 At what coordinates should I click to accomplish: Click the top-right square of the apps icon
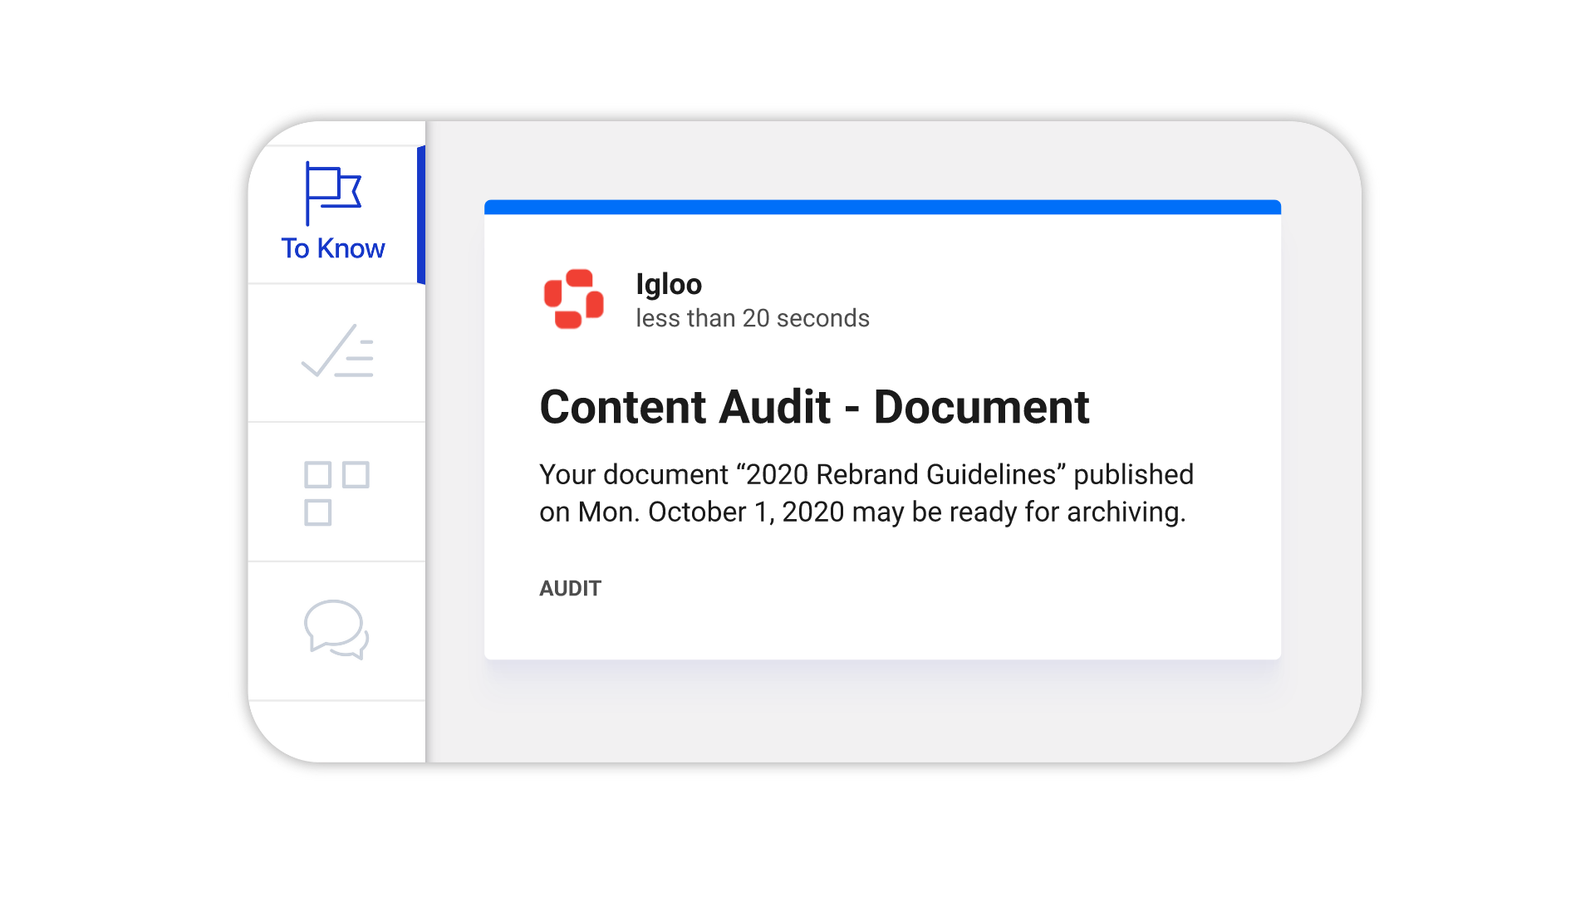(356, 474)
